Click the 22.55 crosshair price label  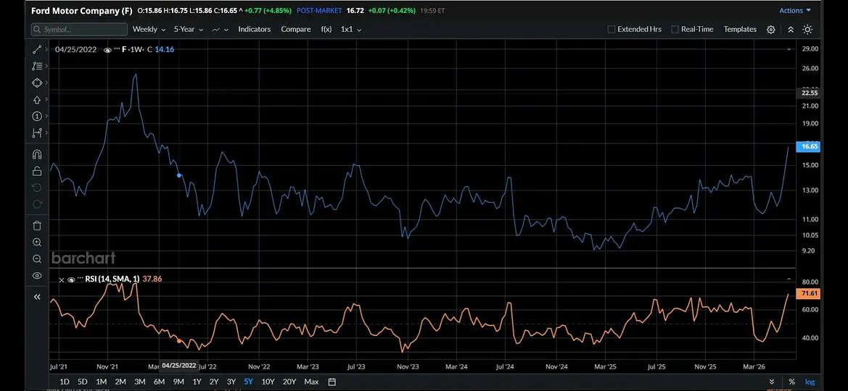pyautogui.click(x=810, y=93)
